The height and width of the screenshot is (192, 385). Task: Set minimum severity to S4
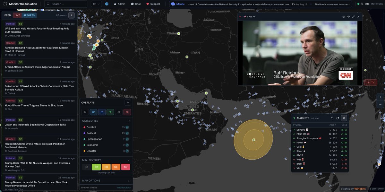click(x=116, y=167)
